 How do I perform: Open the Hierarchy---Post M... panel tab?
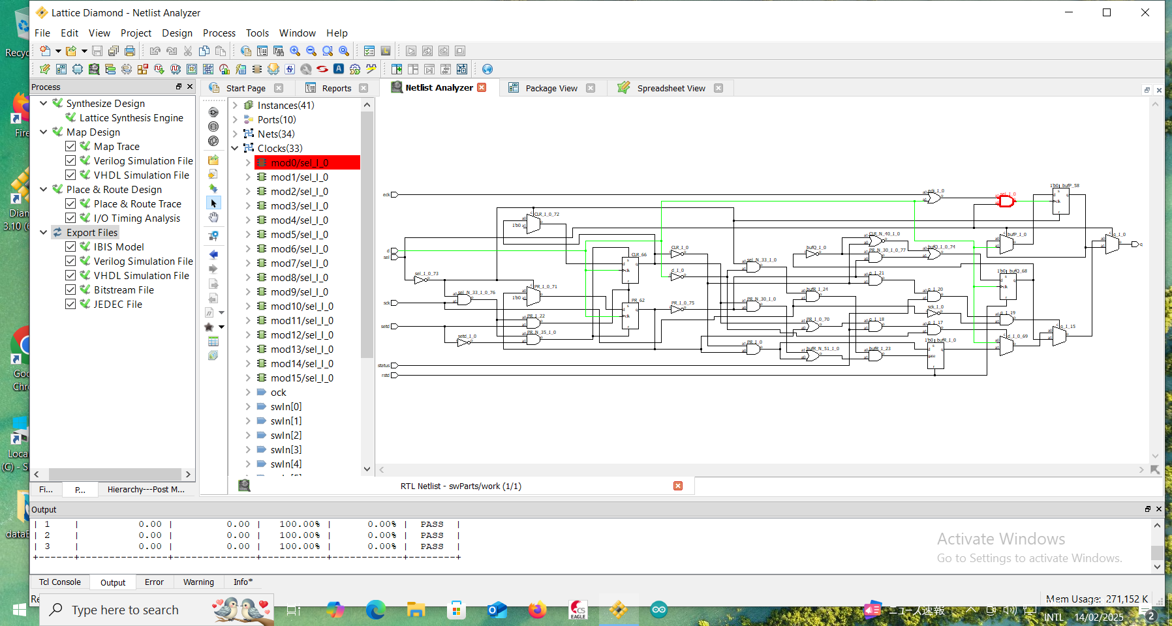[x=146, y=489]
